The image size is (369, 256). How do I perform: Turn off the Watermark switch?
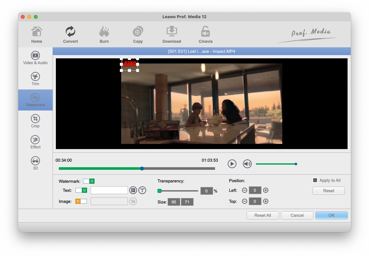tap(89, 181)
